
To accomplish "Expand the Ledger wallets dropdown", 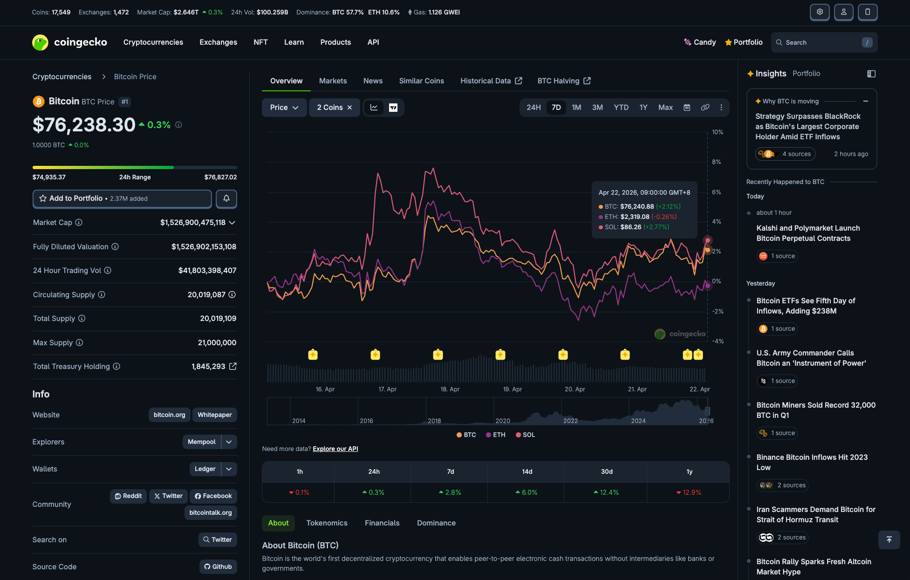I will [x=229, y=469].
